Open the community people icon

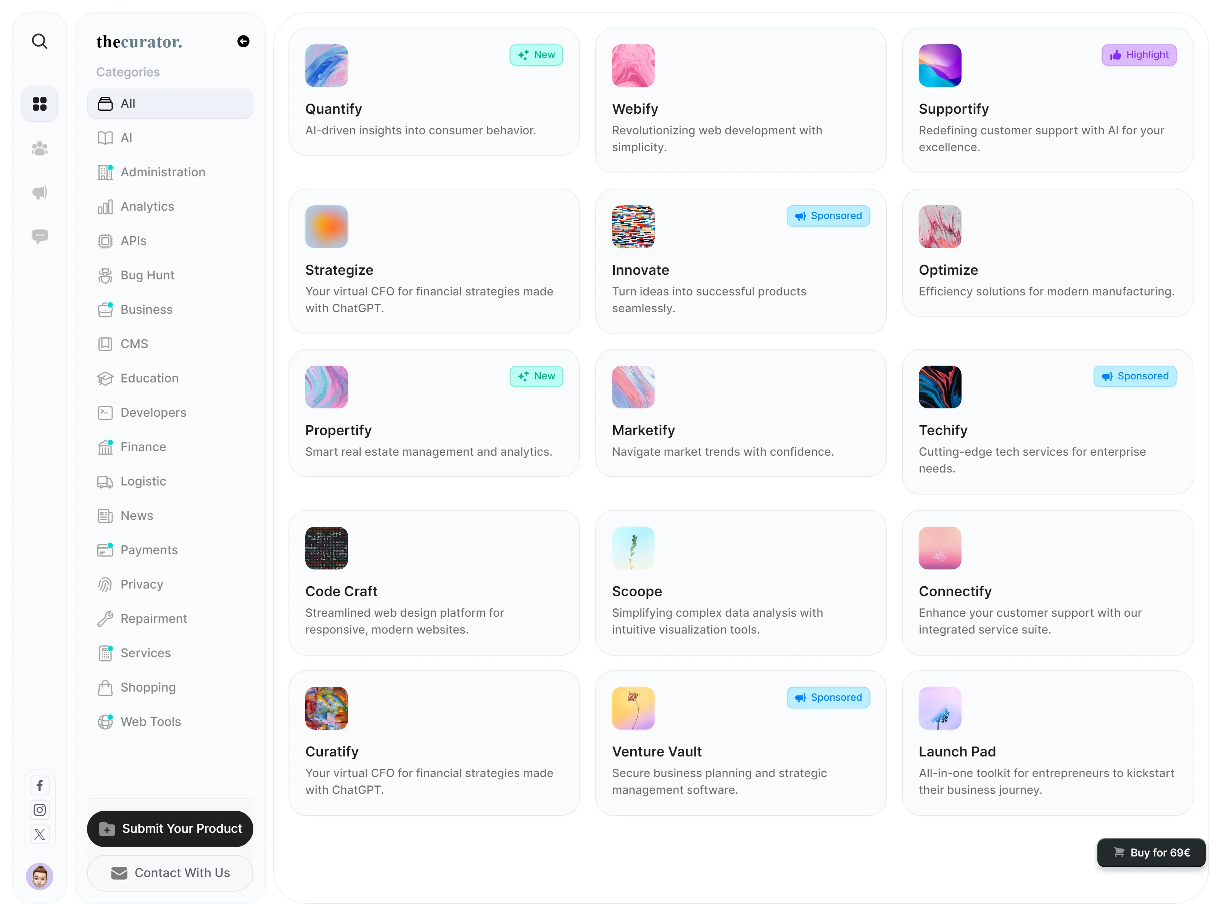click(x=39, y=148)
